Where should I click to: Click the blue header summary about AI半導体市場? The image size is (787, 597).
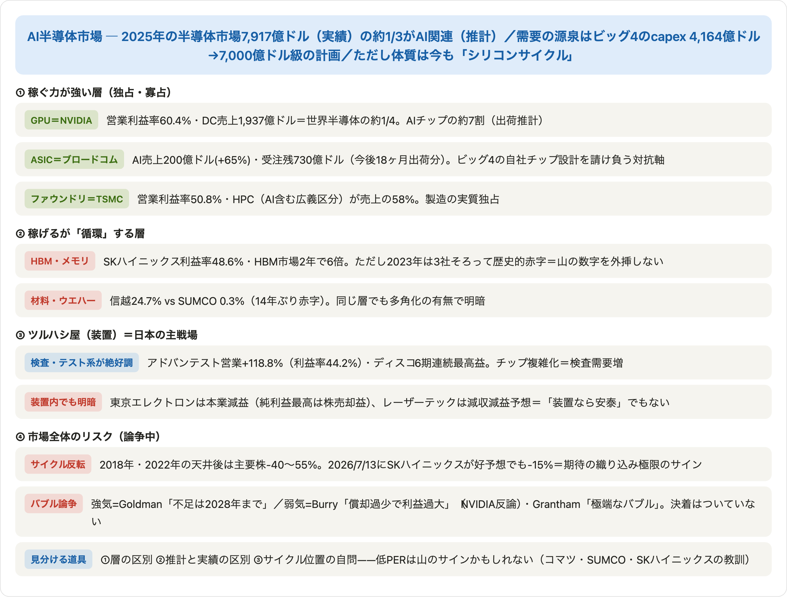393,45
